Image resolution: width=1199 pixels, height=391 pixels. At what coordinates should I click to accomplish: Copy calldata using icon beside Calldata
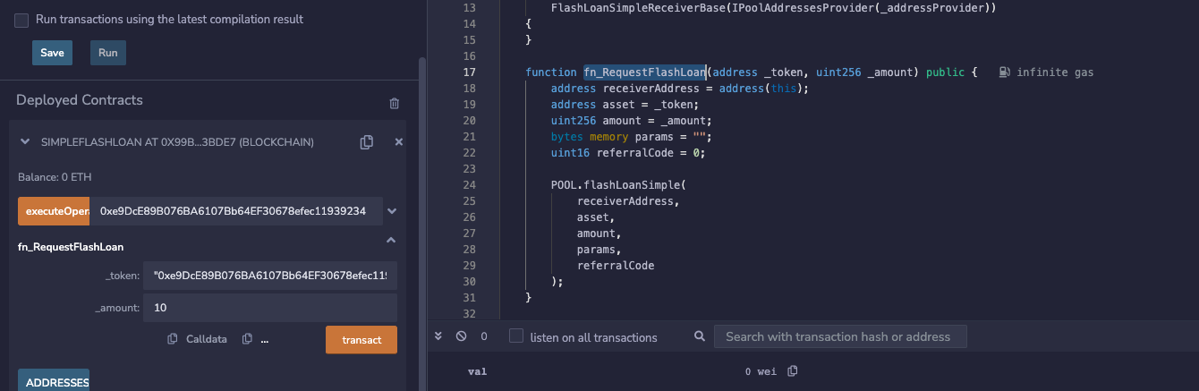(173, 339)
